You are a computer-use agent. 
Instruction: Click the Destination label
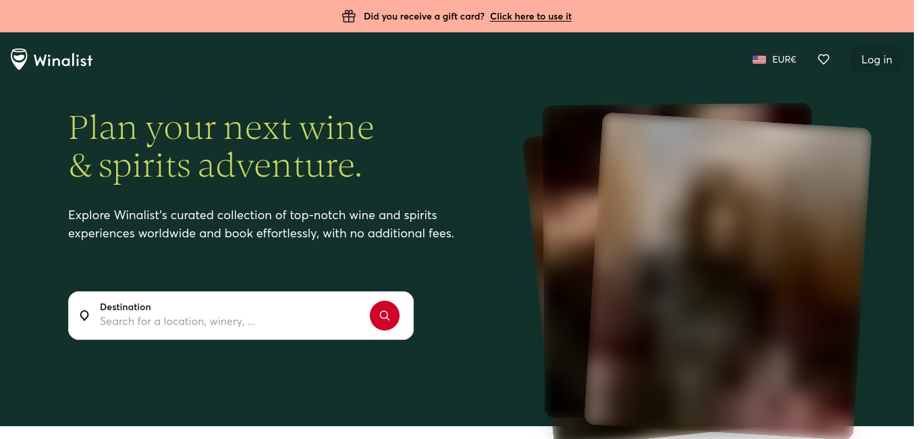tap(126, 307)
